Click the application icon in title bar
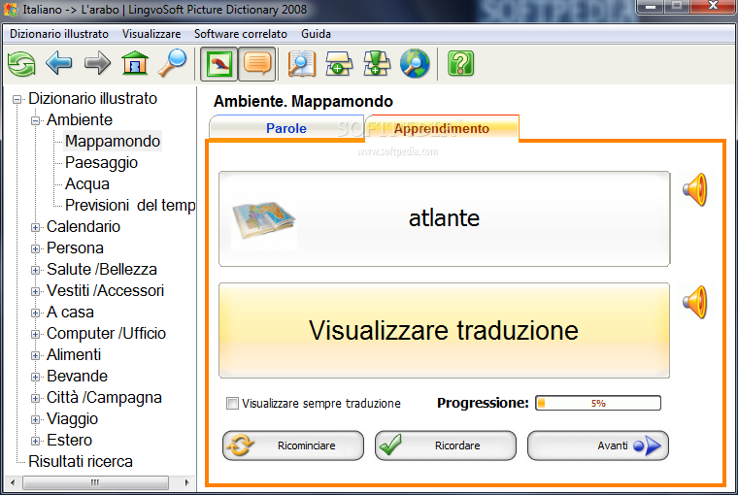 (x=11, y=10)
